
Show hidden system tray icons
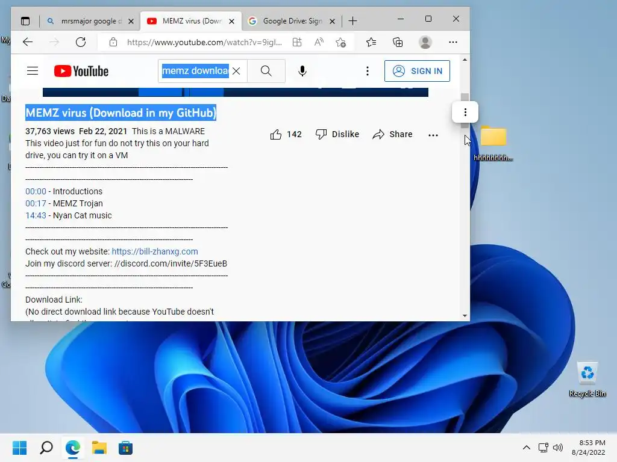point(527,448)
